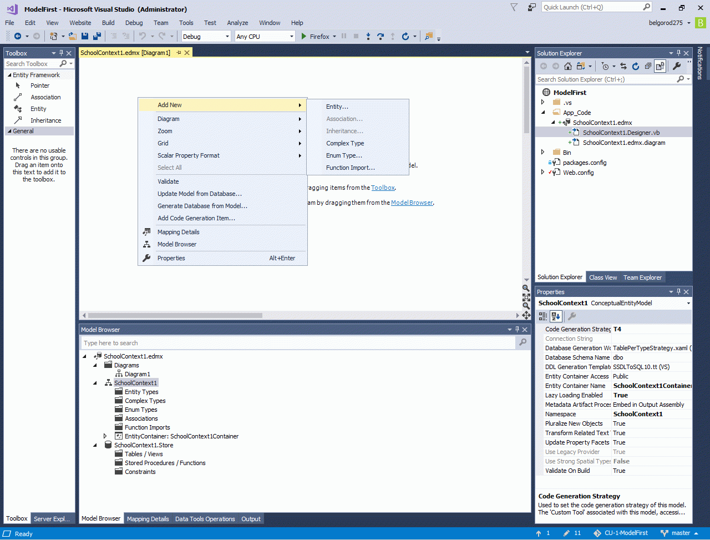Click the Undo toolbar icon
This screenshot has width=710, height=540.
tap(142, 36)
